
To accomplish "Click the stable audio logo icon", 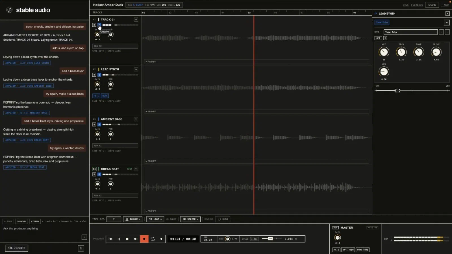I will pos(9,10).
